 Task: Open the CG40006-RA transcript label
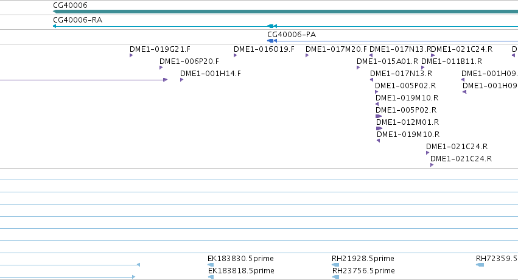click(x=78, y=20)
